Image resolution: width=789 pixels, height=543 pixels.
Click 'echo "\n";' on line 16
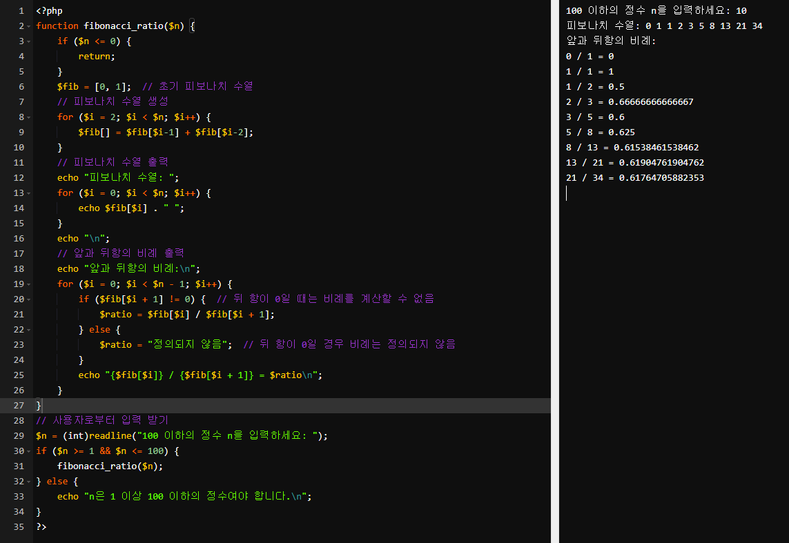[83, 238]
